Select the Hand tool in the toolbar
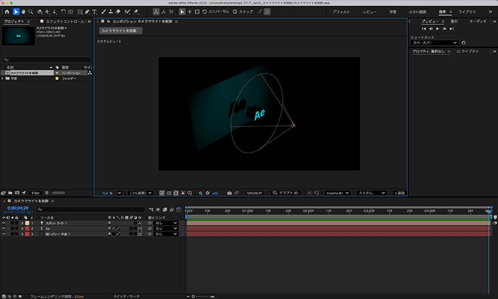The width and height of the screenshot is (498, 299). [24, 12]
